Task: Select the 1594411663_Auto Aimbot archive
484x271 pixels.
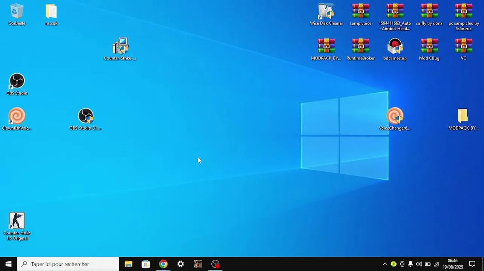Action: tap(395, 17)
